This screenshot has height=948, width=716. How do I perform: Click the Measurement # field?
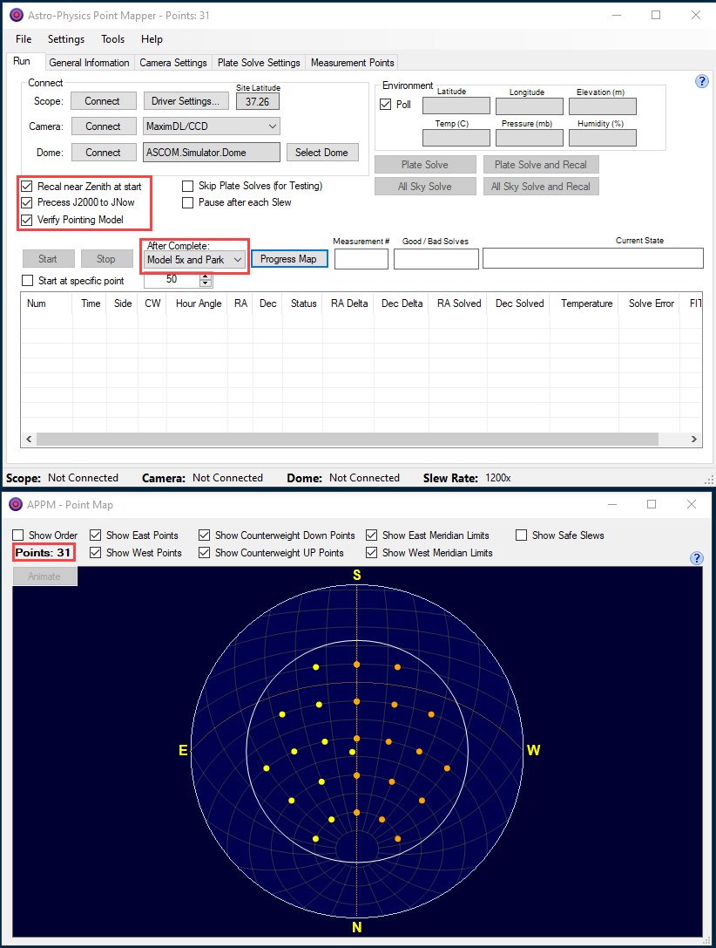pos(361,259)
